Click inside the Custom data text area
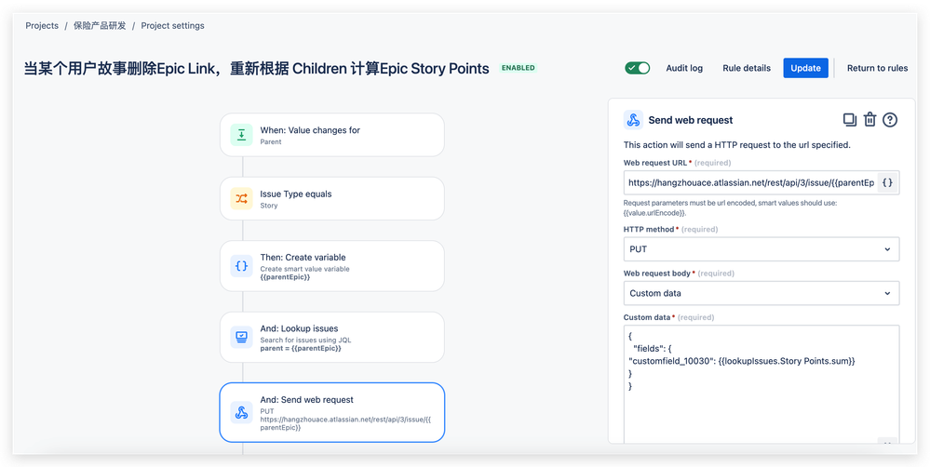930x467 pixels. (762, 383)
